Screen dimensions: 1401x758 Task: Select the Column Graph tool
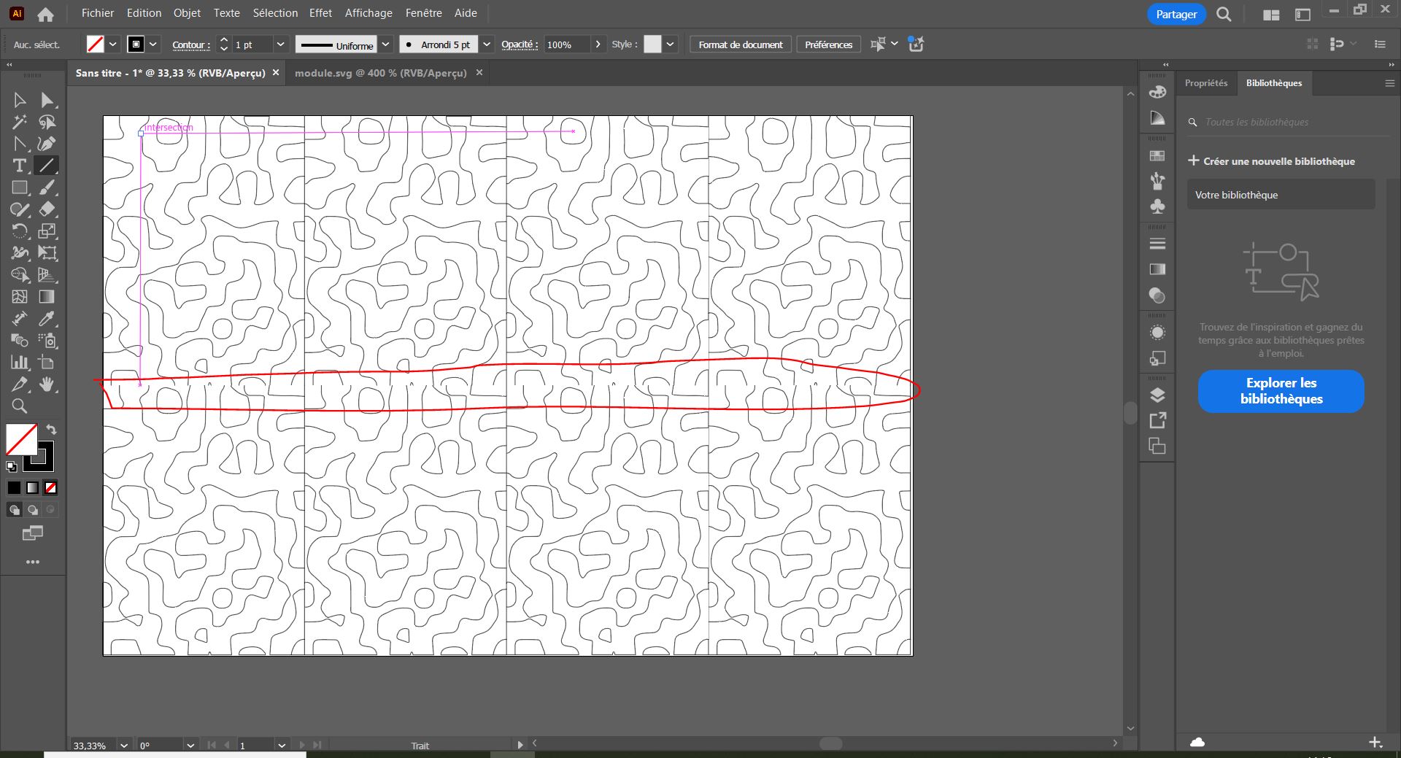[20, 363]
